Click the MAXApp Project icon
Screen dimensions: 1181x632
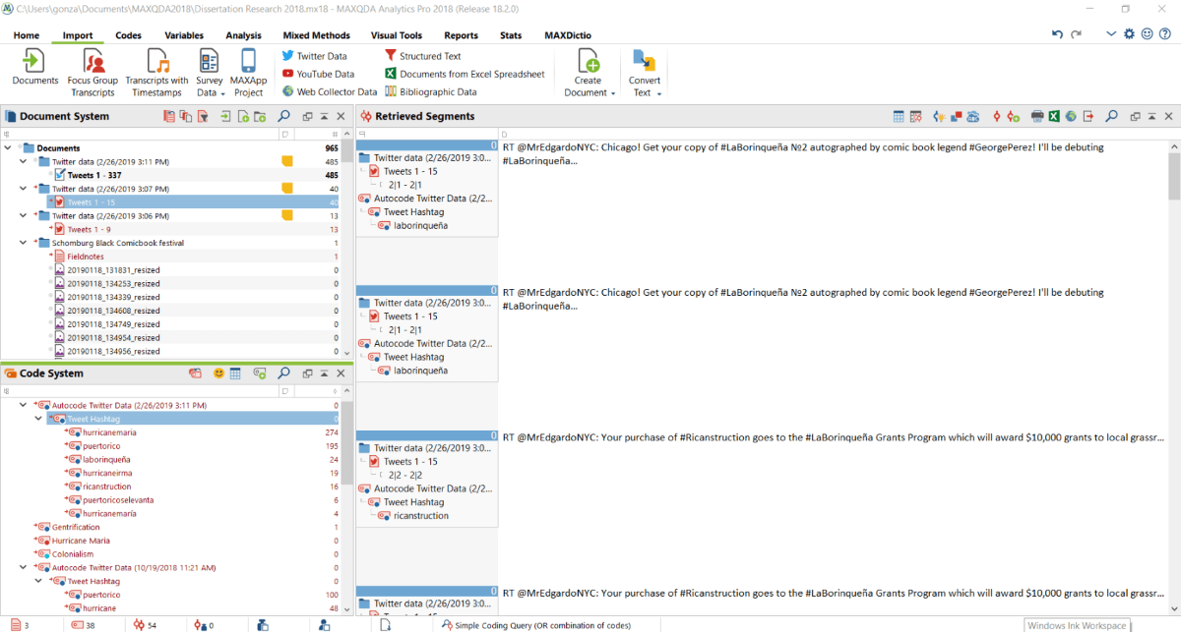point(248,73)
